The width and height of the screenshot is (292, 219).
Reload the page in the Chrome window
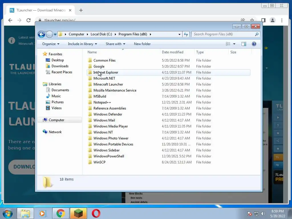(29, 20)
